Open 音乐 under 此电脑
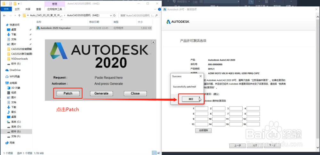This screenshot has width=320, height=155. [x=14, y=112]
